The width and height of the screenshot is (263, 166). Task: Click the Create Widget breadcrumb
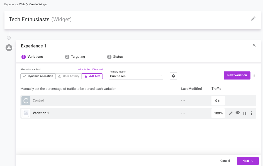click(x=38, y=4)
